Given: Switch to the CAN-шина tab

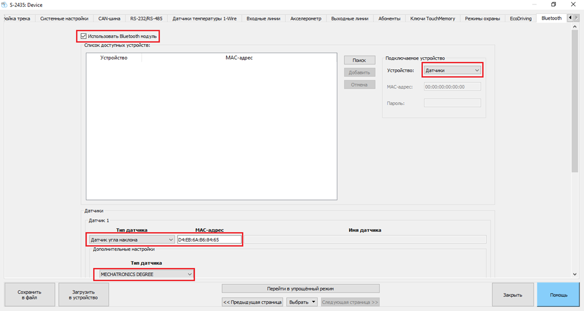Looking at the screenshot, I should [x=109, y=18].
